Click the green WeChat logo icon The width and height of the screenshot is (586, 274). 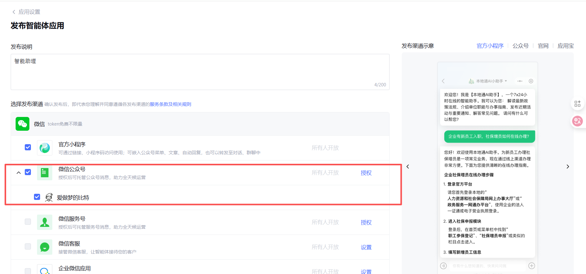(x=22, y=124)
